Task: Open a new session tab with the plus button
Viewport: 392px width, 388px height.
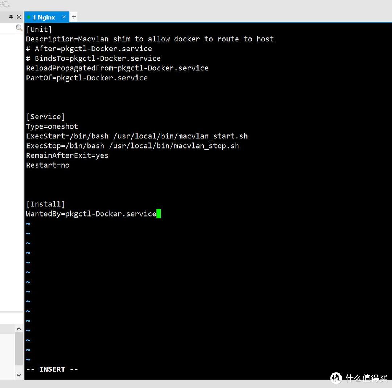Action: click(x=74, y=16)
